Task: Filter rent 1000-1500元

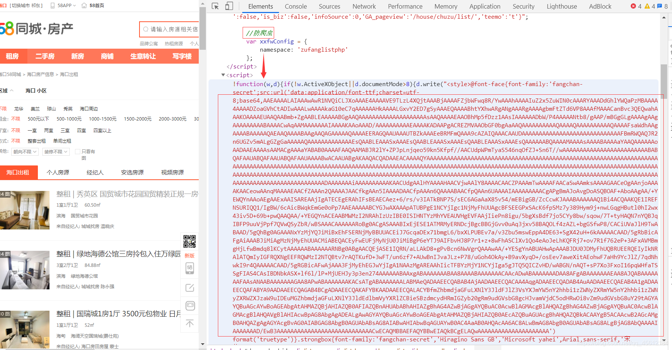Action: click(x=103, y=119)
